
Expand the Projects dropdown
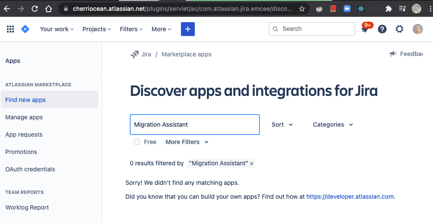point(97,29)
